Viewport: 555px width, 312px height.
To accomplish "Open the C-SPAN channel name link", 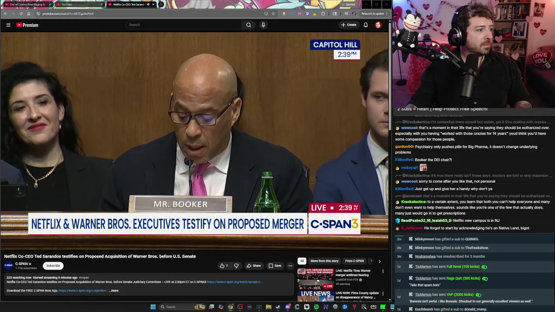I will point(22,263).
